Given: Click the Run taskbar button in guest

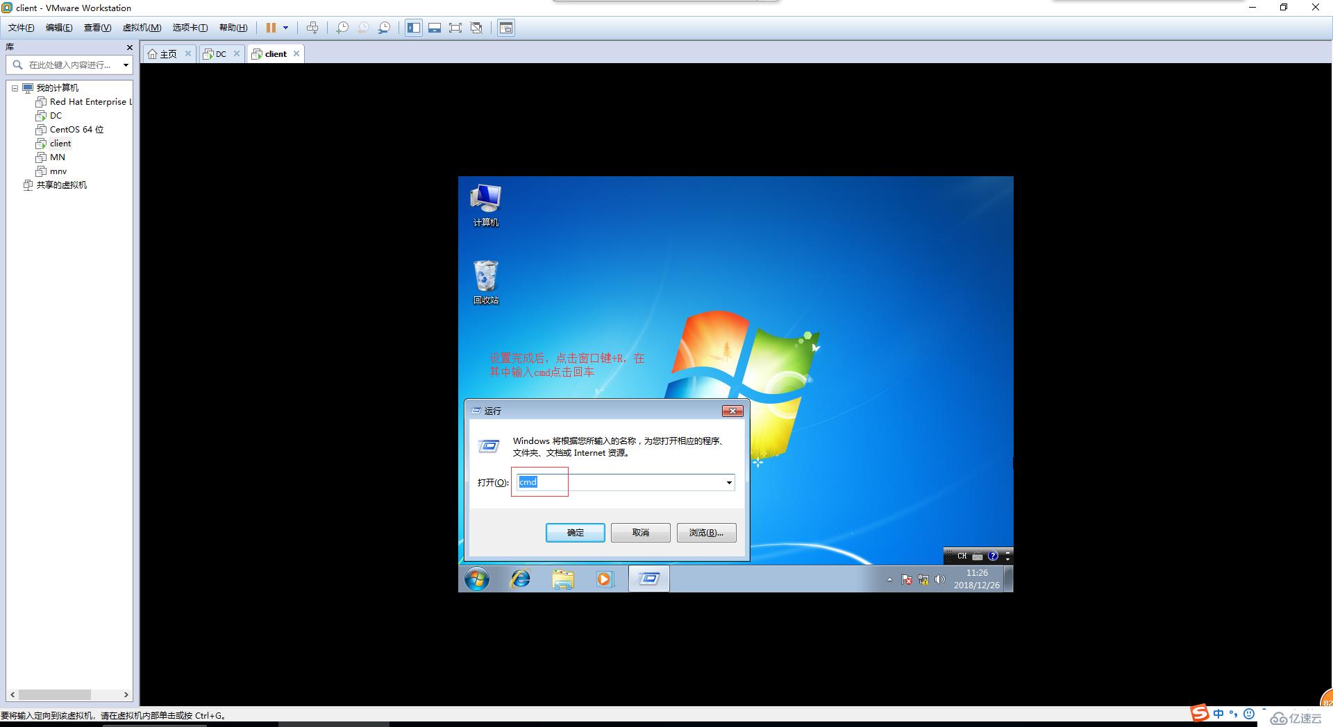Looking at the screenshot, I should click(649, 579).
